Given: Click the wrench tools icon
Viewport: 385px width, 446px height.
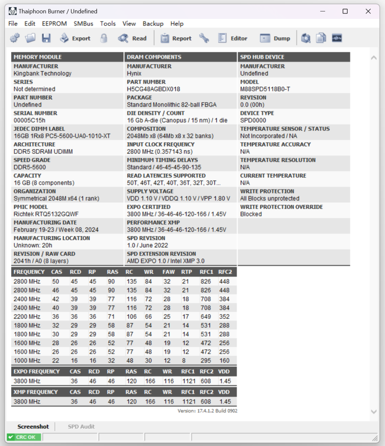Looking at the screenshot, I should (x=204, y=38).
